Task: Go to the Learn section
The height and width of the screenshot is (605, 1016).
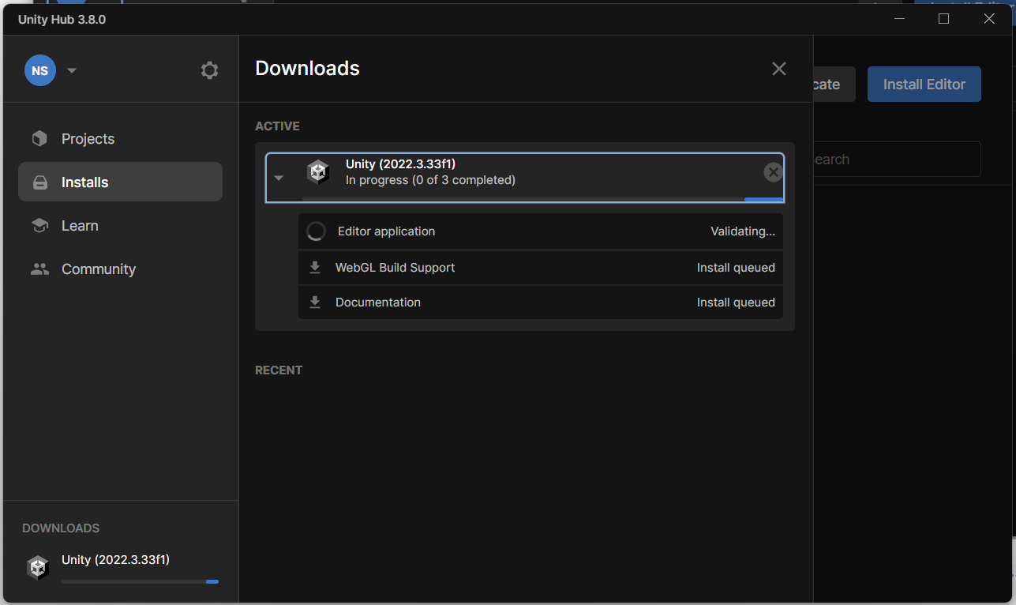Action: coord(120,226)
